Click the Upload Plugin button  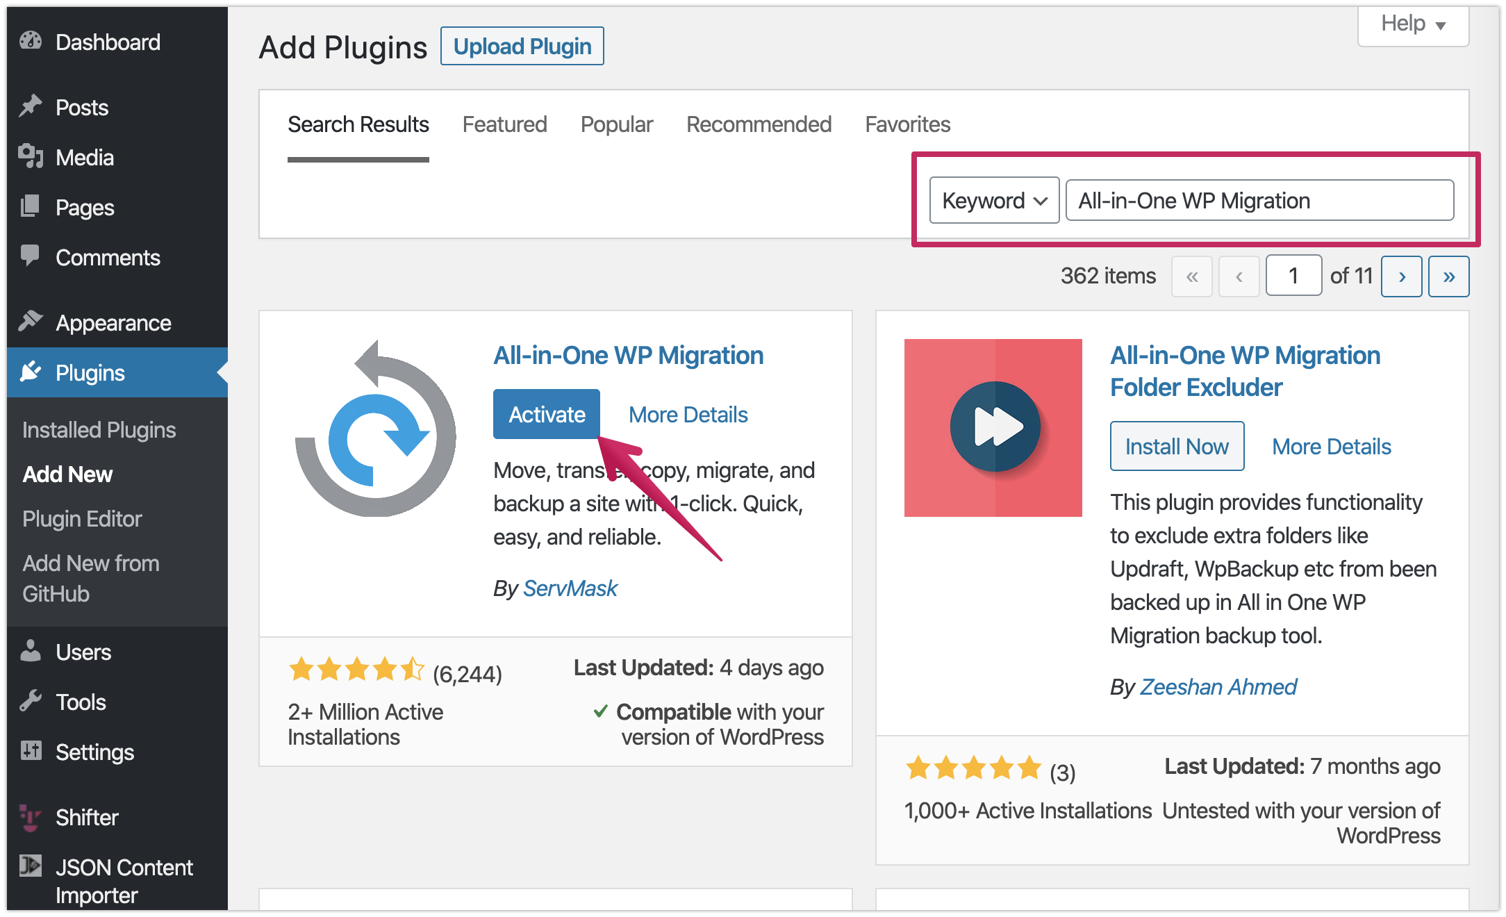[x=522, y=47]
